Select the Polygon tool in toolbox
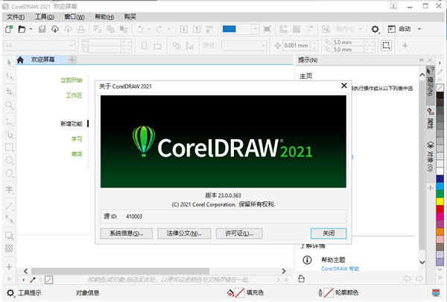The width and height of the screenshot is (447, 302). click(10, 173)
